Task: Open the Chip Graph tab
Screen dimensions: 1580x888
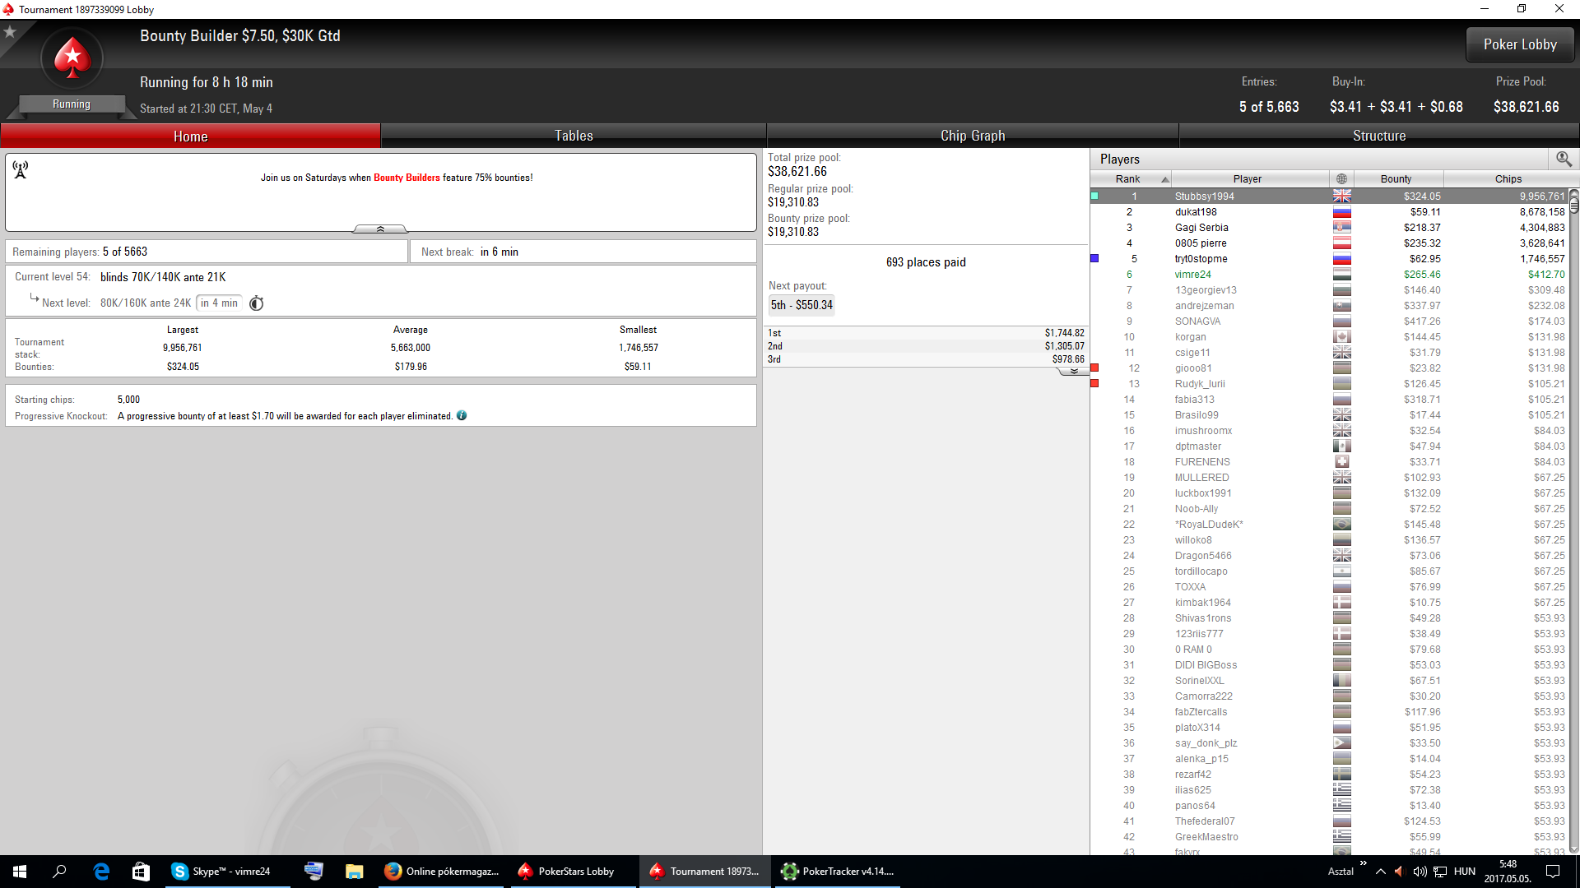Action: tap(973, 136)
